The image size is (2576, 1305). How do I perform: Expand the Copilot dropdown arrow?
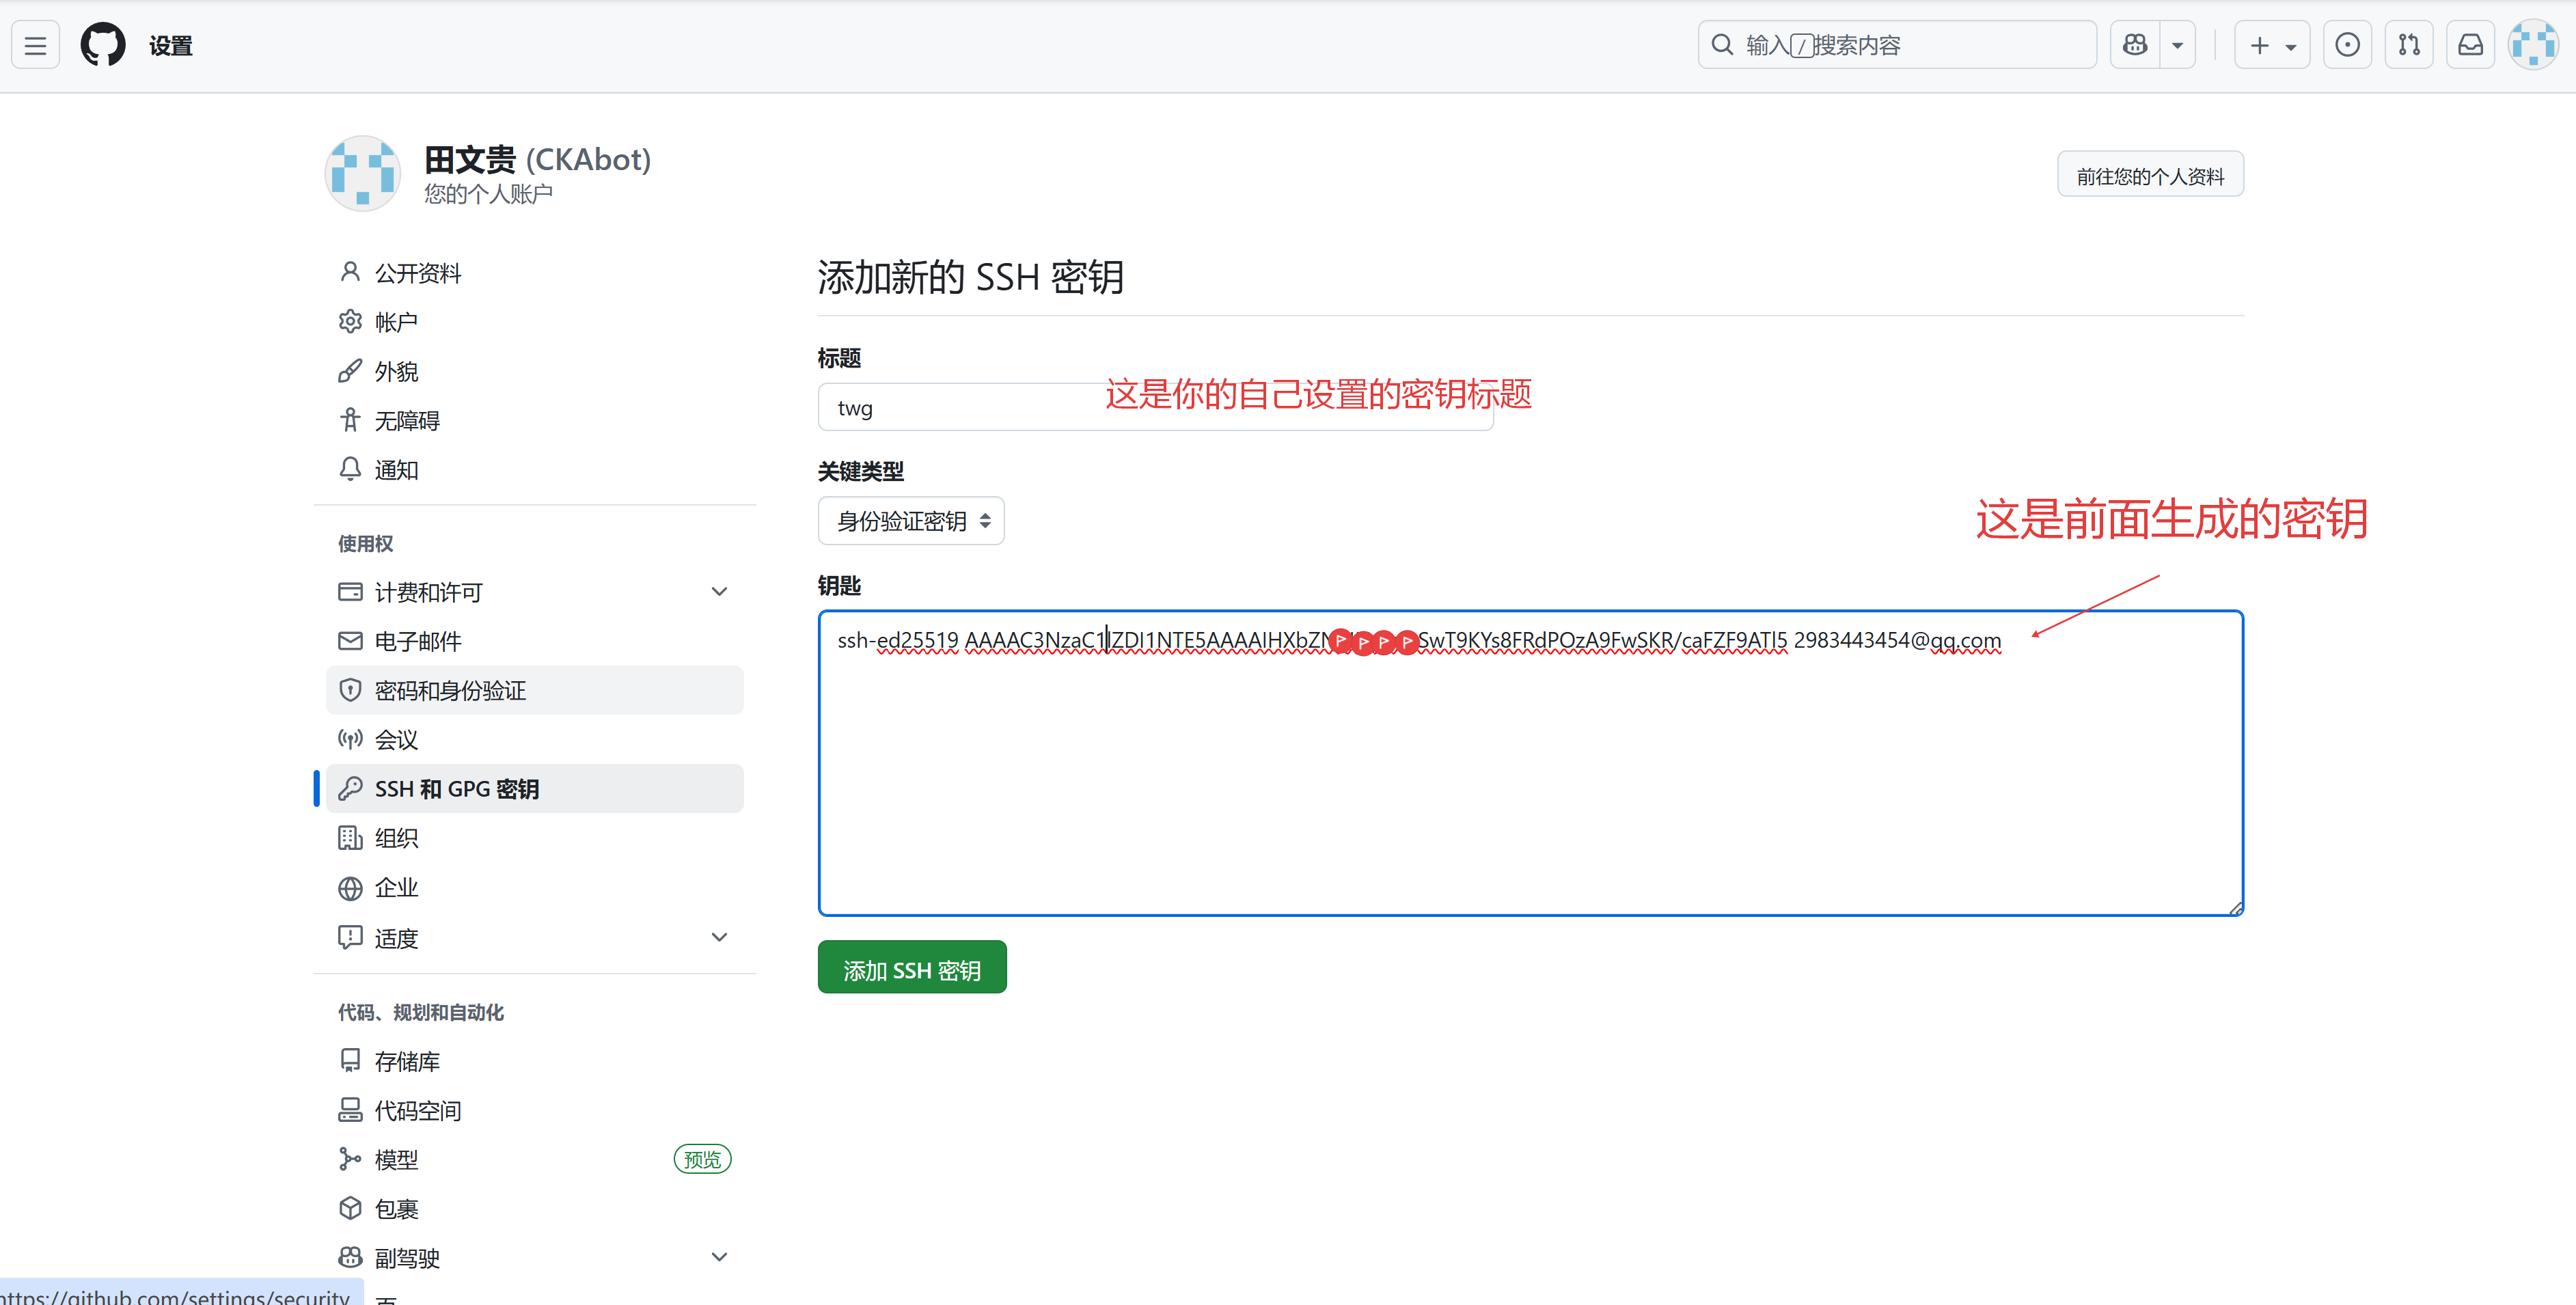pos(2177,45)
